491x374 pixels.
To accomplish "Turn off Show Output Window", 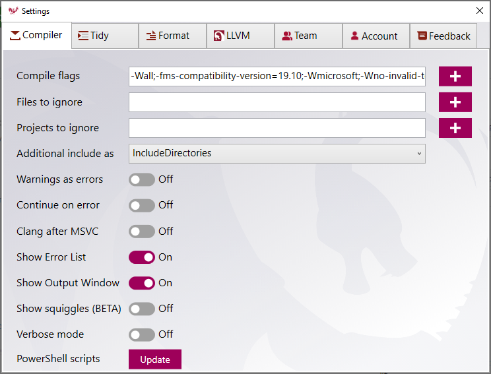I will 142,283.
